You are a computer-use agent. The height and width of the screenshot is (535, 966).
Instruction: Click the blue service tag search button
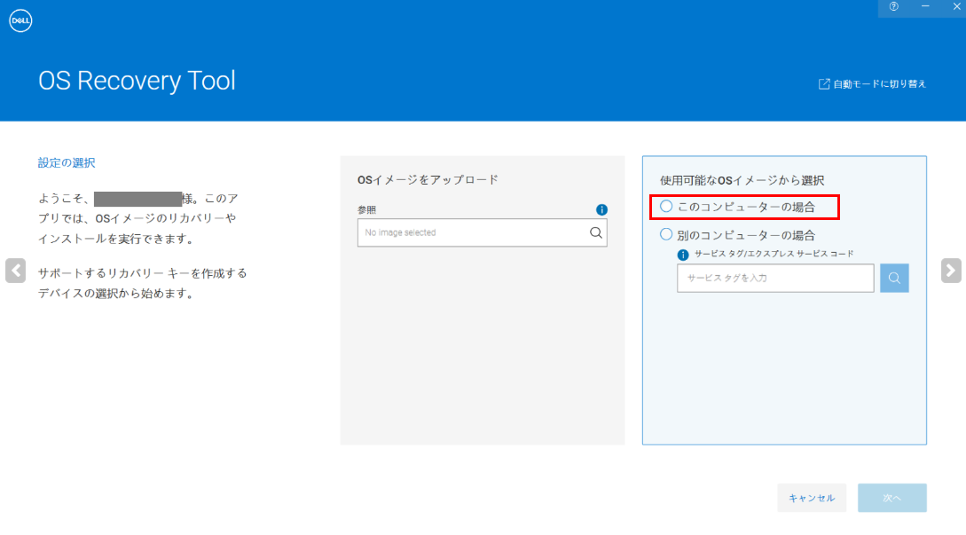(894, 279)
